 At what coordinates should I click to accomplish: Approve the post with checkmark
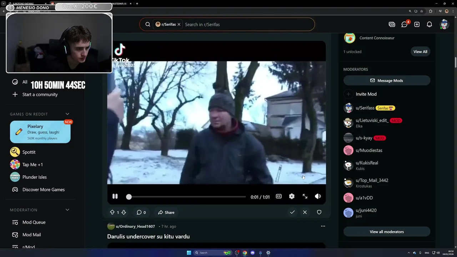pos(292,212)
